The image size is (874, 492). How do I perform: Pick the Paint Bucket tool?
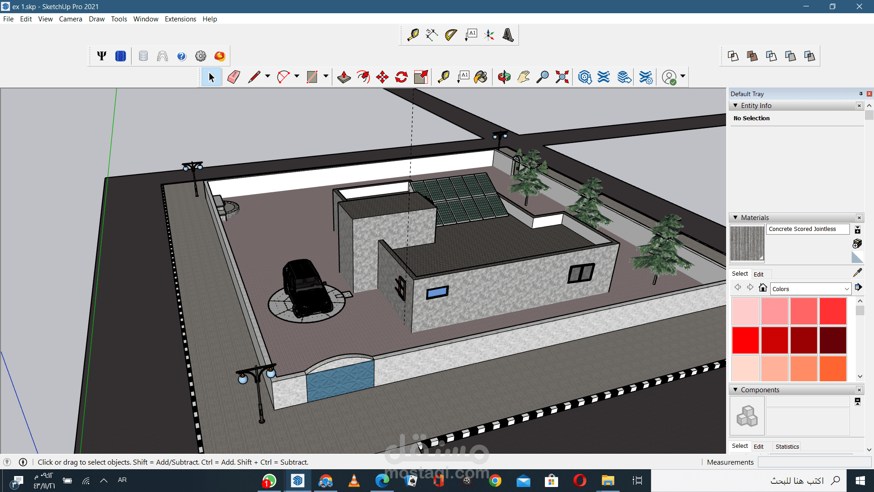tap(481, 77)
